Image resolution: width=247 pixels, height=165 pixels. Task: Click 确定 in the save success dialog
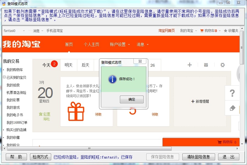tap(131, 99)
